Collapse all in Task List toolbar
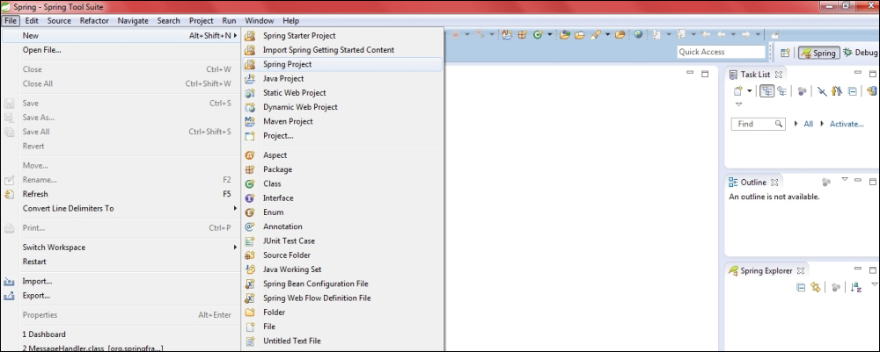The width and height of the screenshot is (880, 352). coord(853,91)
